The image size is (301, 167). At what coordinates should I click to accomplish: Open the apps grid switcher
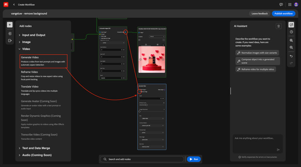tap(290, 4)
